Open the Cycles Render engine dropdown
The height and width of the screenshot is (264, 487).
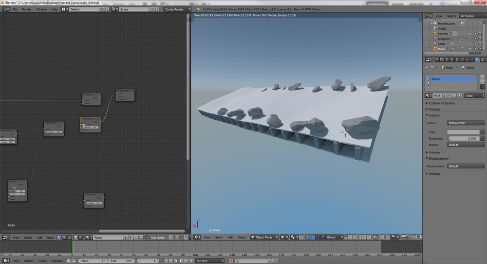click(x=177, y=9)
